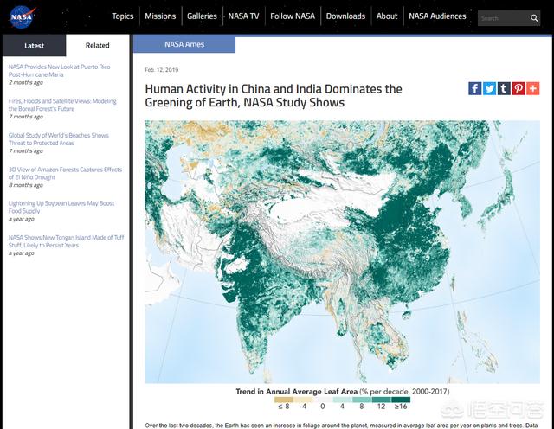
Task: Click the NASA logo
Action: coord(23,16)
